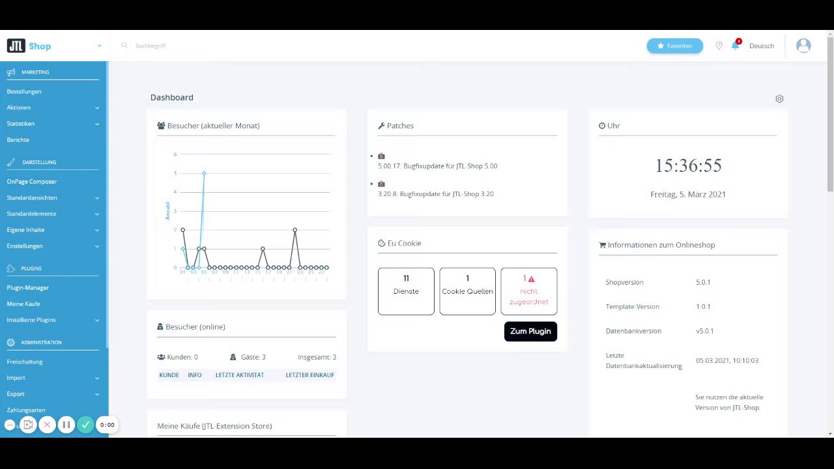Click the dashboard settings gear icon

coord(779,98)
